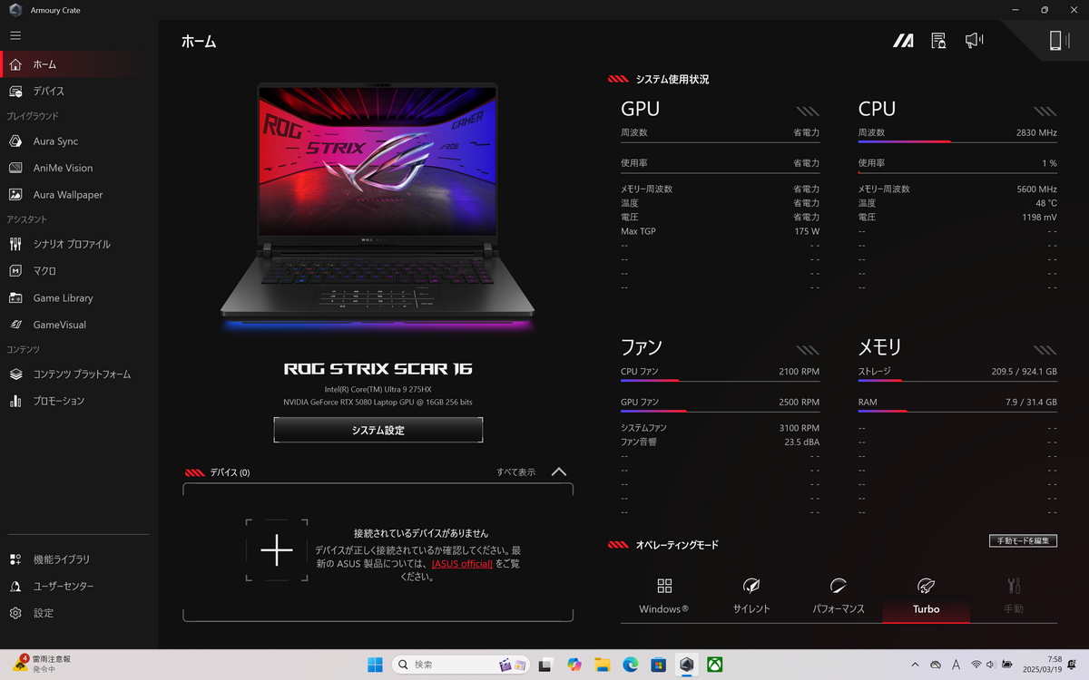Click すべて表示 link
This screenshot has width=1089, height=680.
515,471
